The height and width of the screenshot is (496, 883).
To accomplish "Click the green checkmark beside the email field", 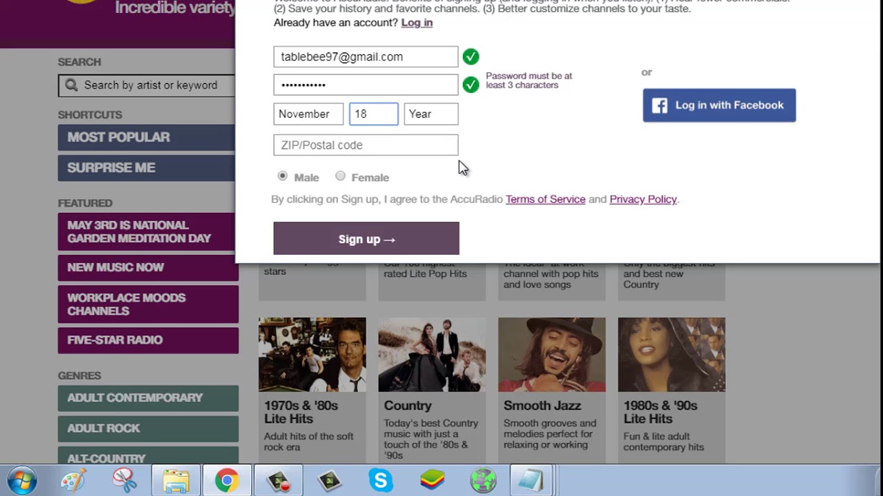I will pos(470,56).
